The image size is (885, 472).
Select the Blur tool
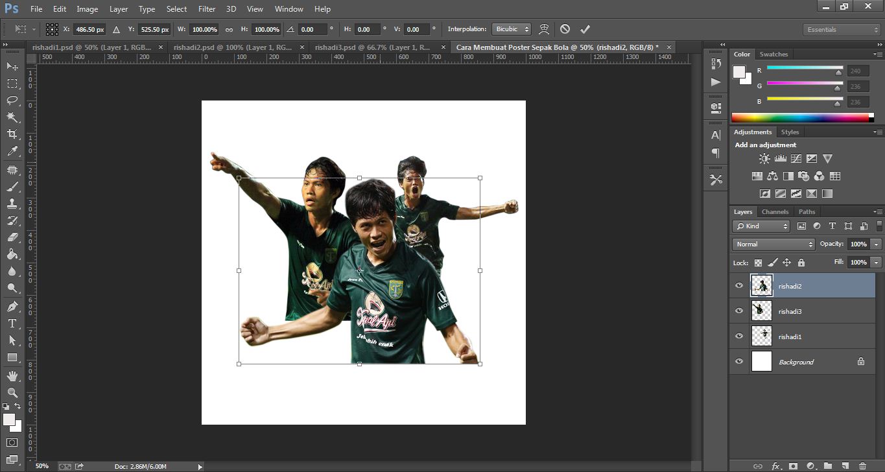point(12,271)
